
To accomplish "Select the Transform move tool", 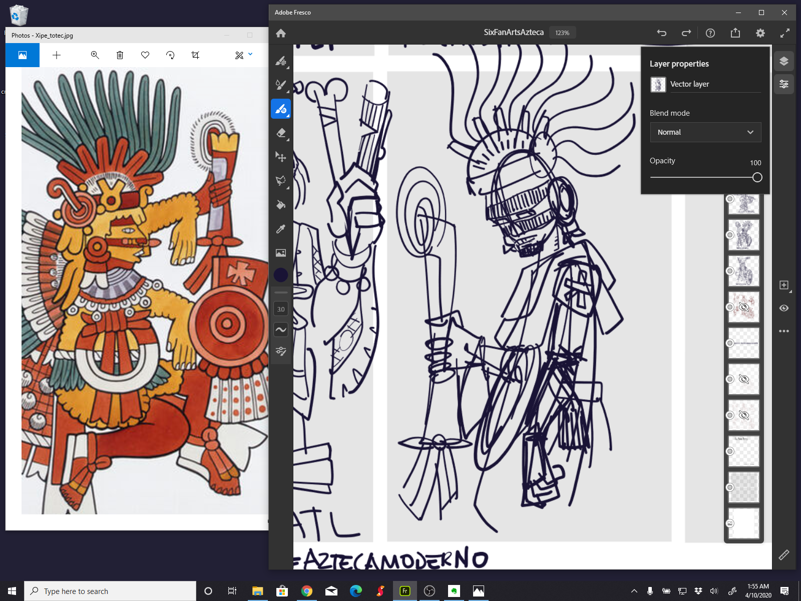I will pos(281,157).
